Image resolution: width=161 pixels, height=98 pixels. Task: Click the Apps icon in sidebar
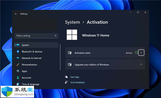(x=18, y=71)
